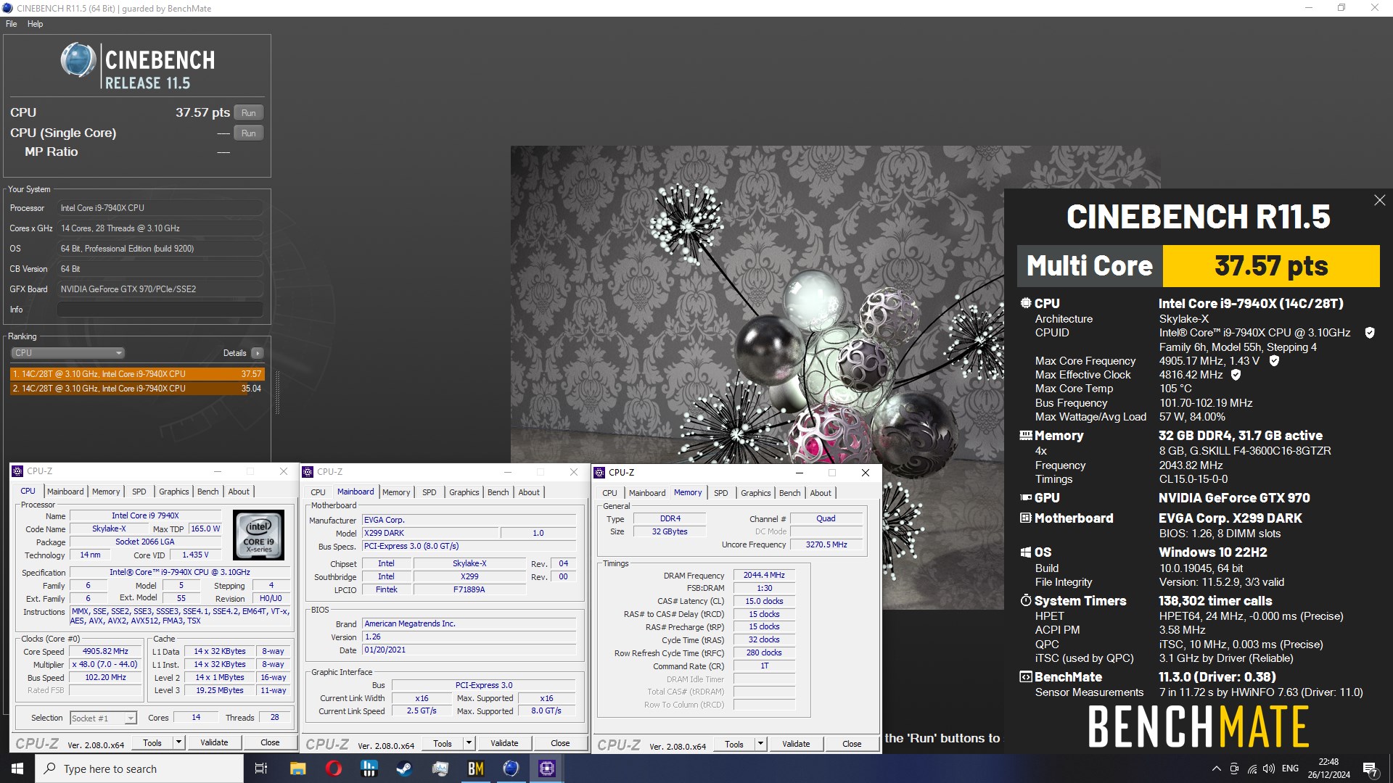
Task: Open the Wi-Fi network tray icon
Action: pos(1252,768)
